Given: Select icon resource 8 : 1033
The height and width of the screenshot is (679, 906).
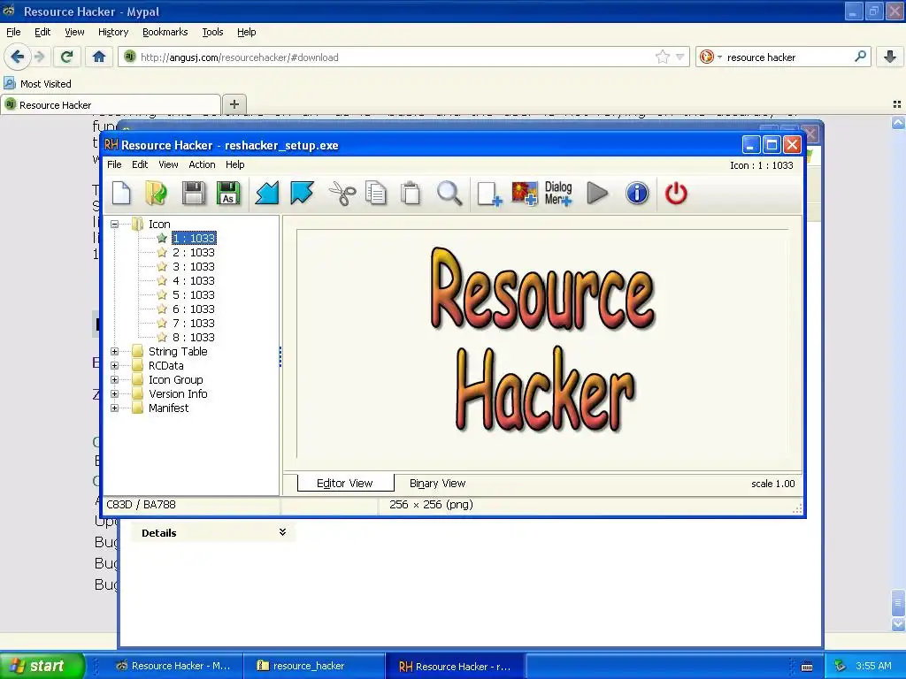Looking at the screenshot, I should coord(194,337).
